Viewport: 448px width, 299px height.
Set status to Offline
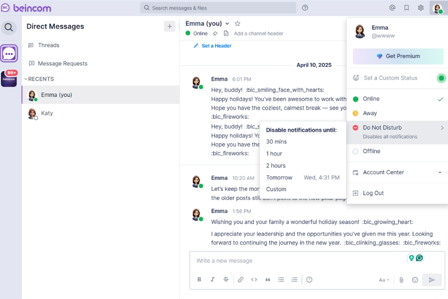coord(397,151)
